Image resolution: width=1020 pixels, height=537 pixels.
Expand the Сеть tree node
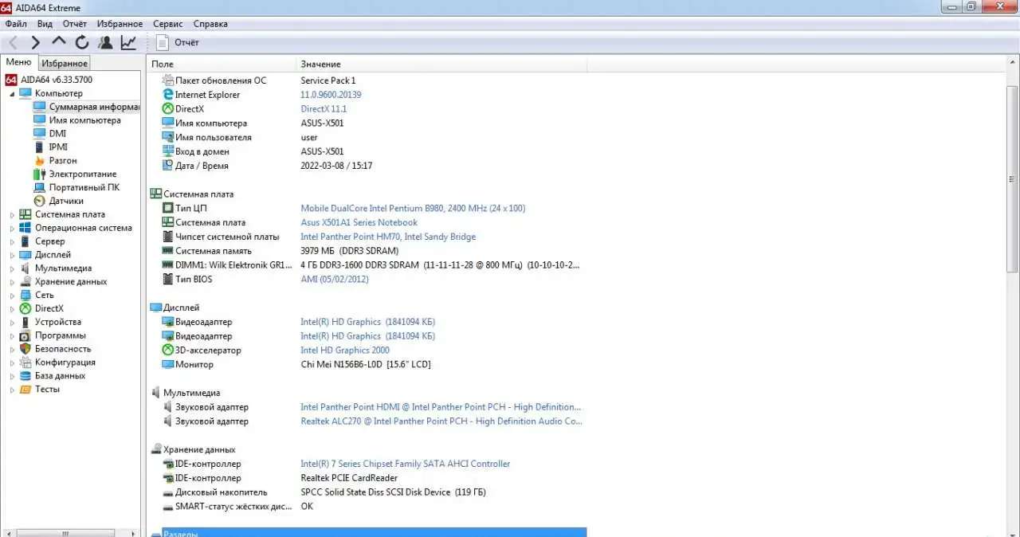pyautogui.click(x=12, y=295)
